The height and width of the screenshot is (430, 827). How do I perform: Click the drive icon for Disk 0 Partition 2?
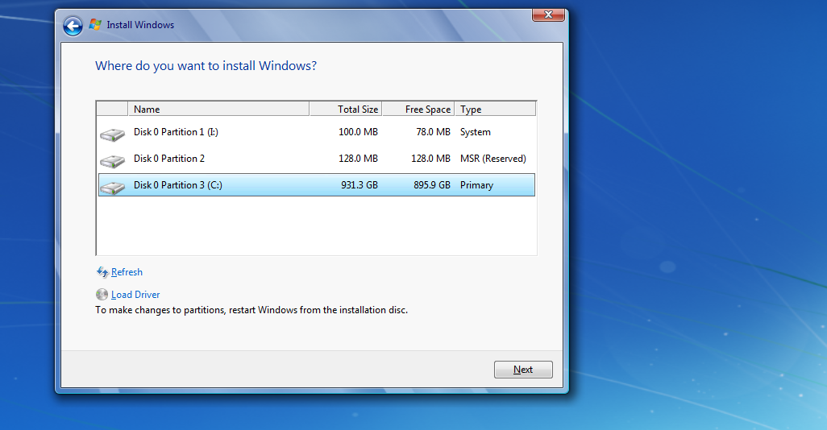click(x=112, y=161)
